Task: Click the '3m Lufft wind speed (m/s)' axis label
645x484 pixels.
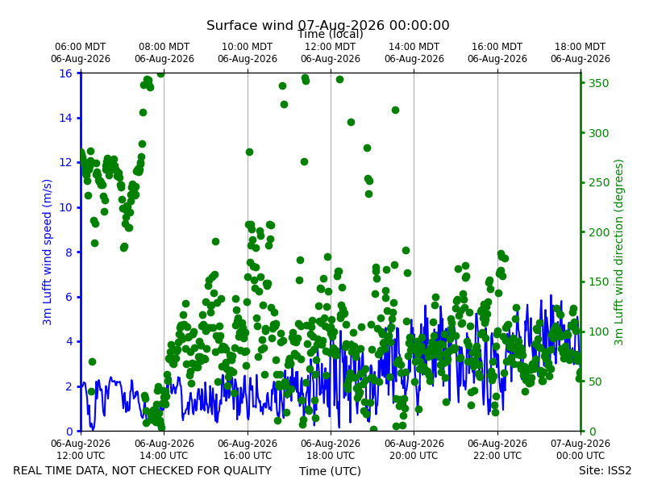Action: (47, 252)
